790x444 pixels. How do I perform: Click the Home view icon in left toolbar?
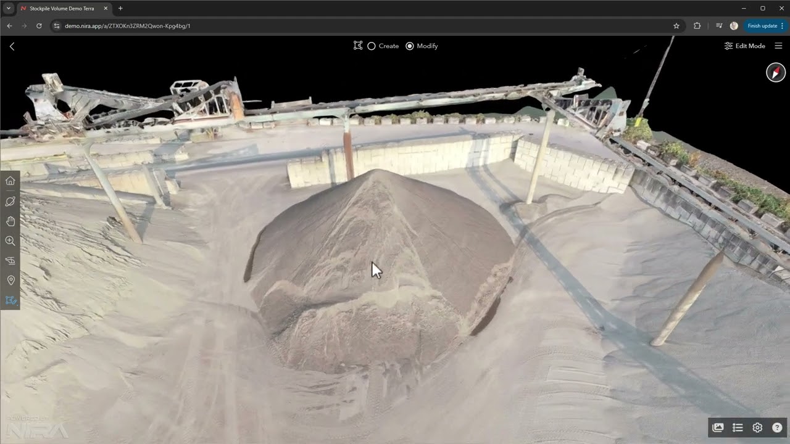click(10, 181)
